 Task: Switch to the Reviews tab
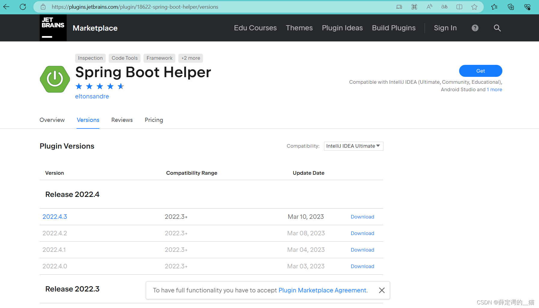[x=122, y=120]
